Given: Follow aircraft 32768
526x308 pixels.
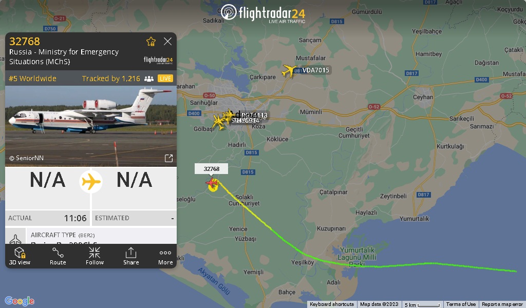Looking at the screenshot, I should (x=95, y=256).
